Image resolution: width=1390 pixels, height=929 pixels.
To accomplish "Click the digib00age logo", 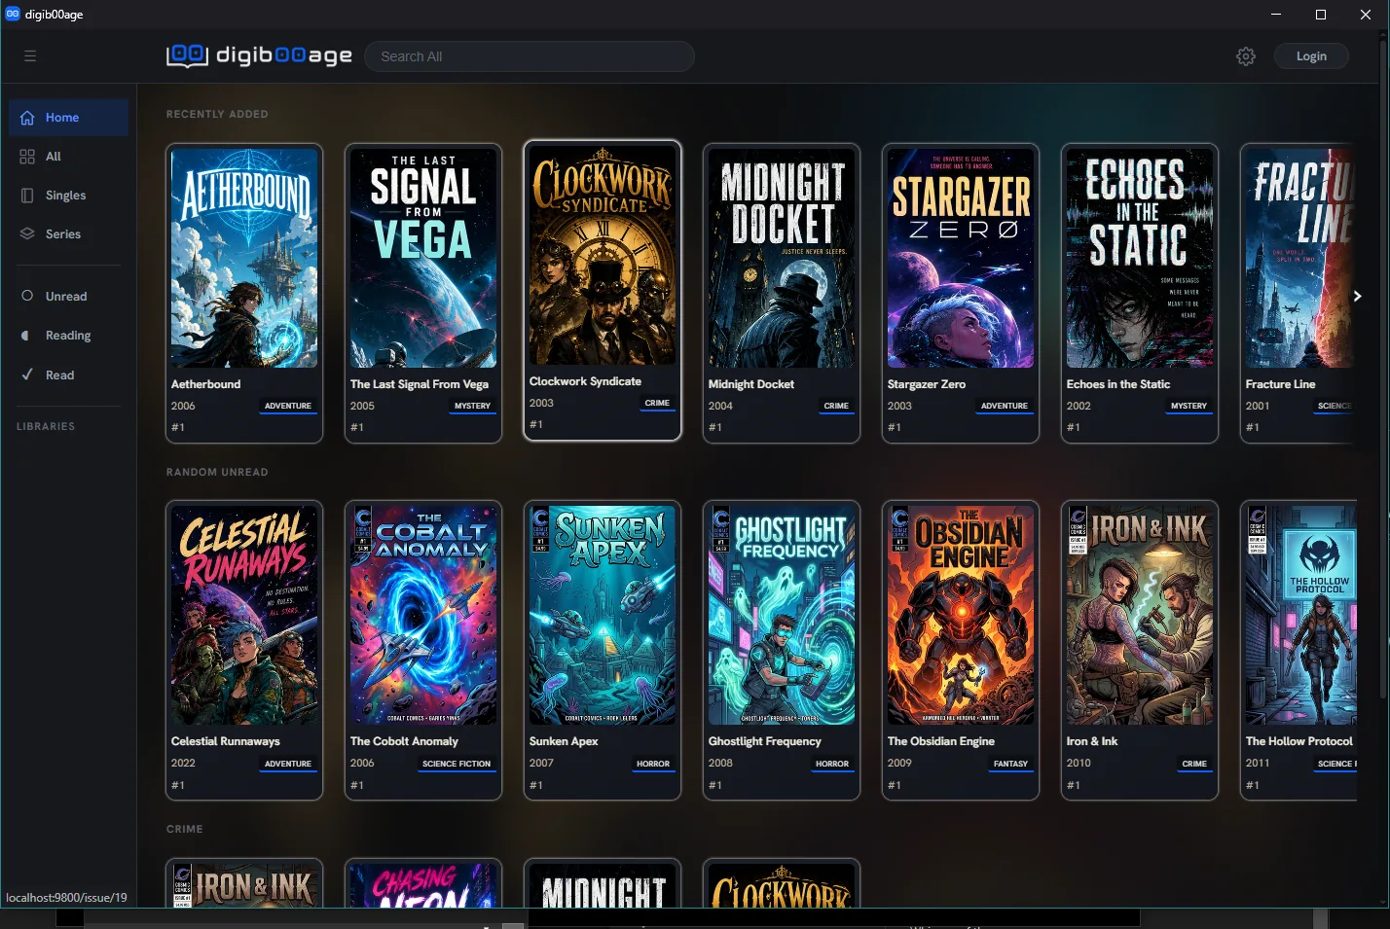I will (259, 55).
